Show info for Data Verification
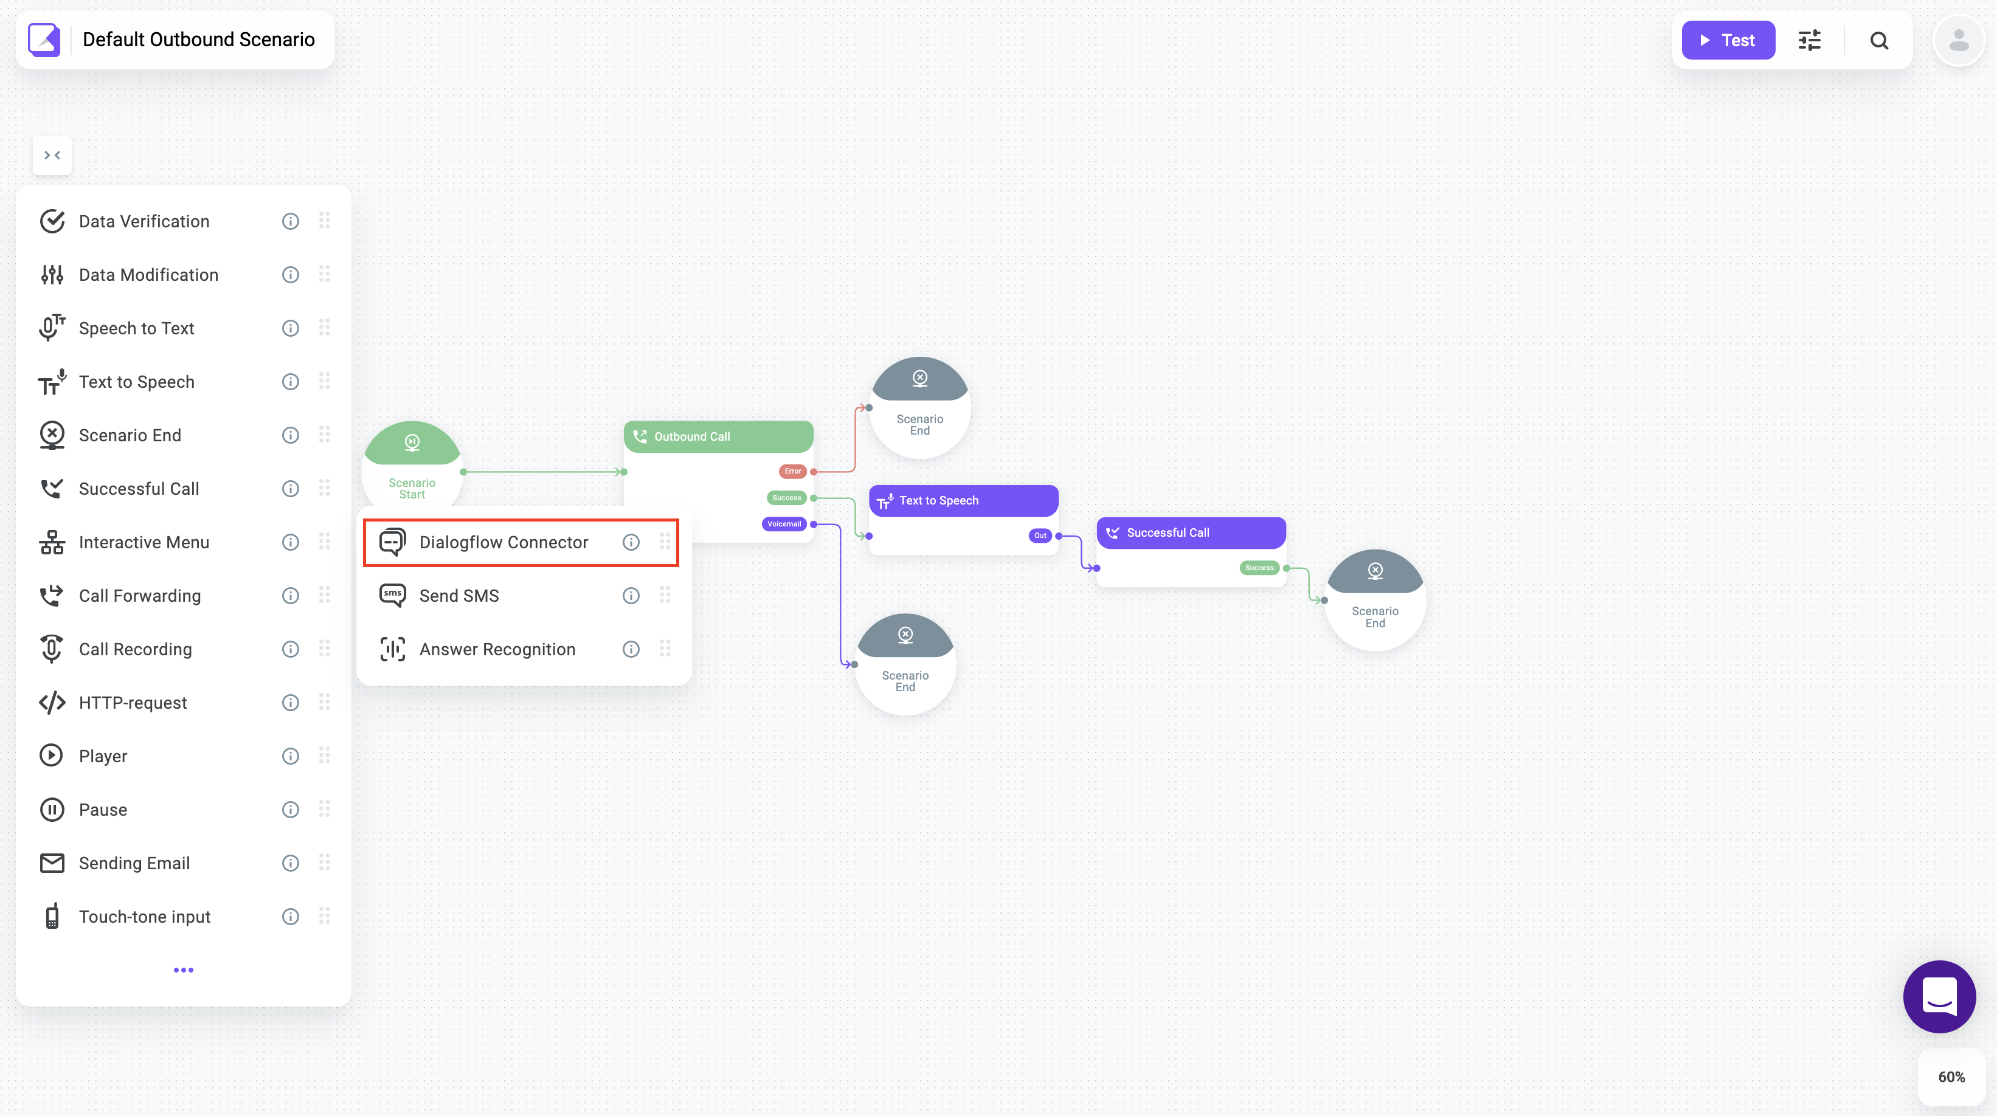 291,222
